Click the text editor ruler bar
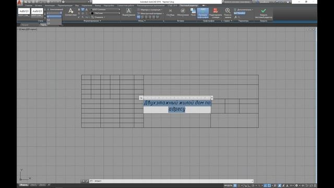334x188 pixels. 177,98
